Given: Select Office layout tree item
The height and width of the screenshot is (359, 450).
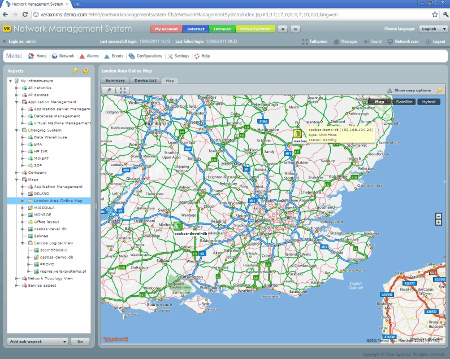Looking at the screenshot, I should tap(46, 222).
